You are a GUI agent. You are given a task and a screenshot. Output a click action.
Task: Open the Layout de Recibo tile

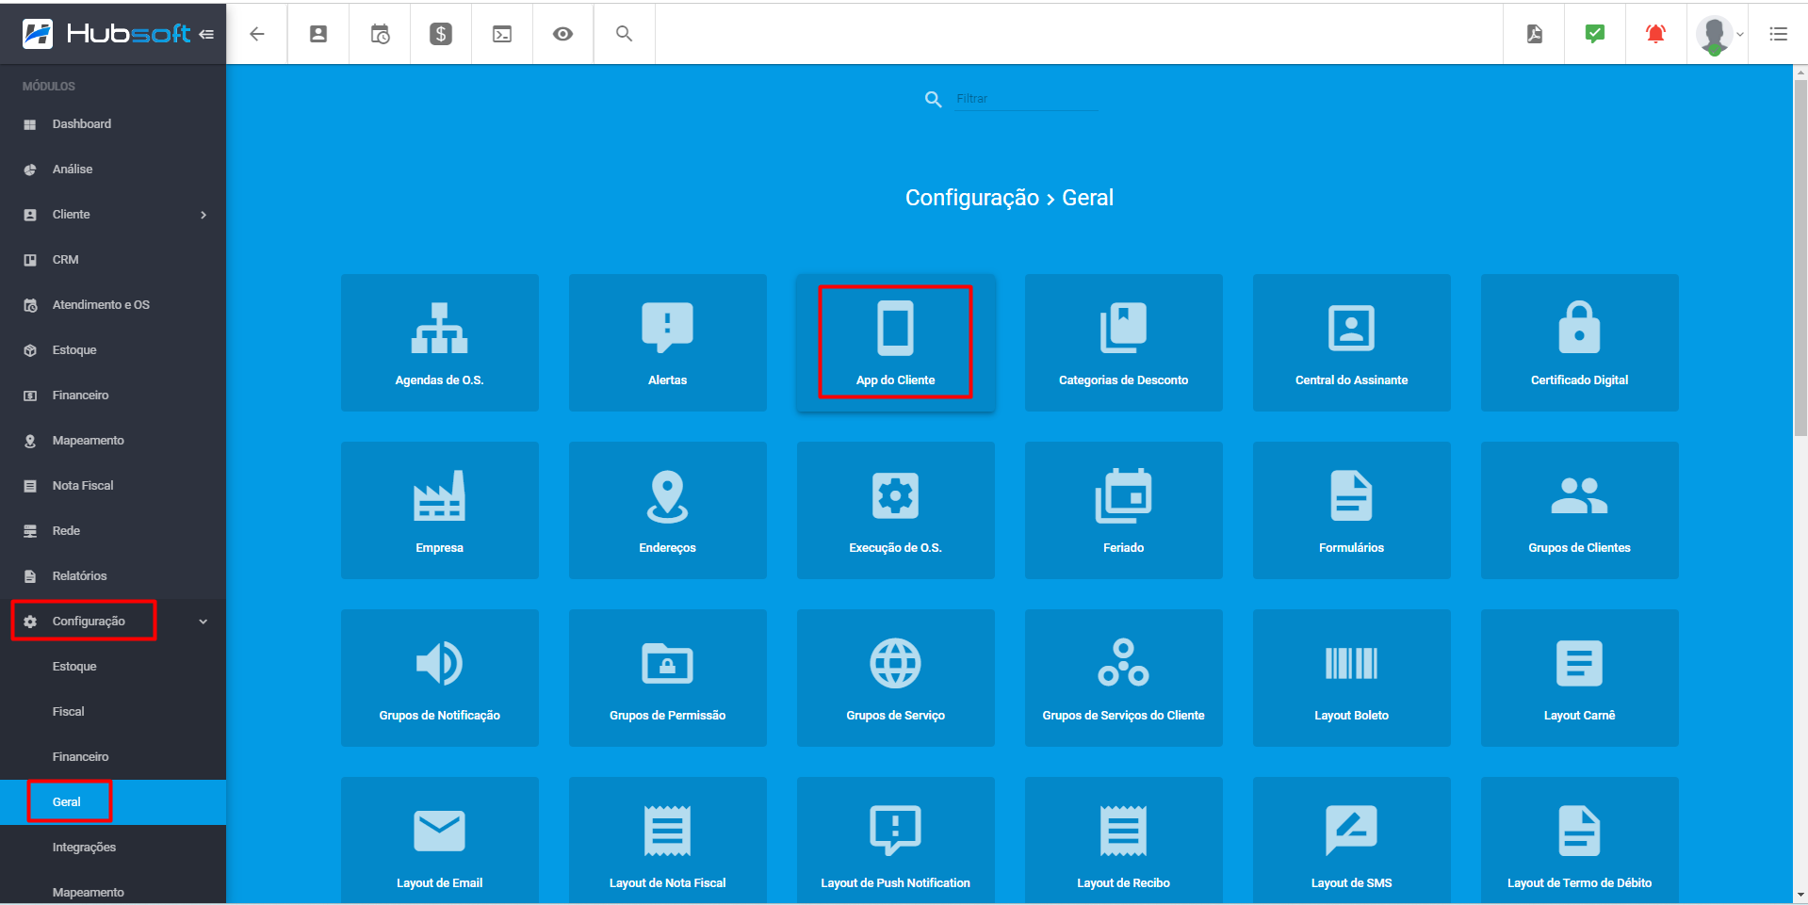click(1123, 840)
